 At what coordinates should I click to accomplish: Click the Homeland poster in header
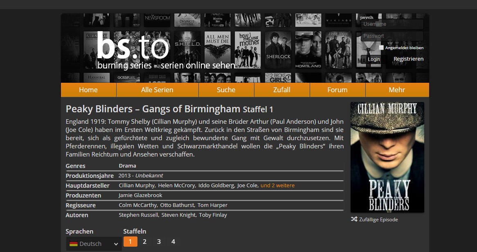click(308, 50)
